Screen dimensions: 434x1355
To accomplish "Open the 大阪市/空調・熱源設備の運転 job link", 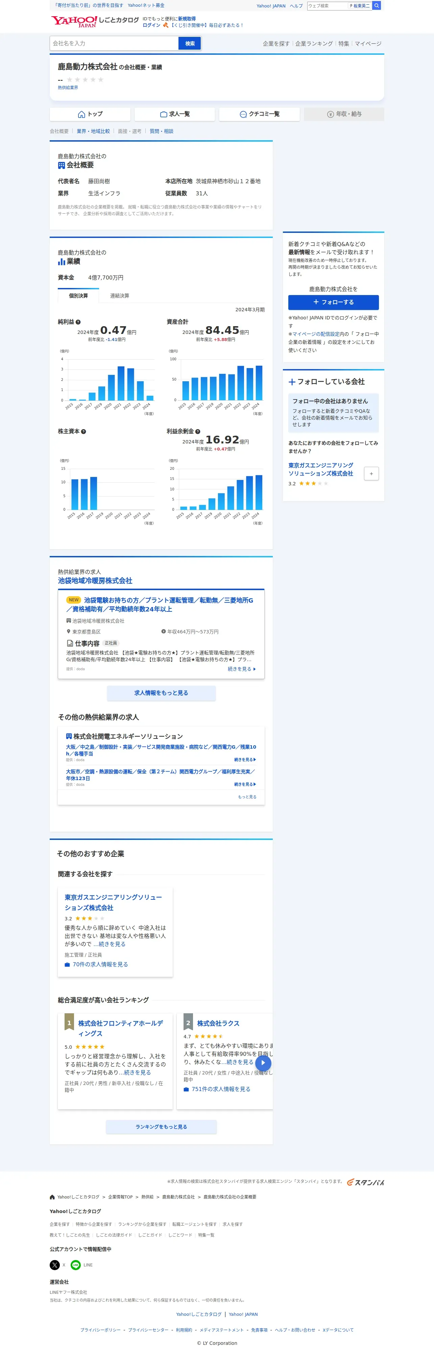I will point(161,775).
